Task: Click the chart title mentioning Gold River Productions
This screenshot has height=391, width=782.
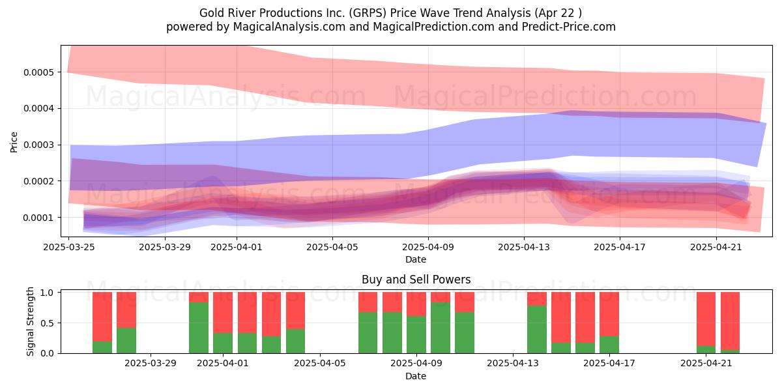Action: click(x=390, y=12)
